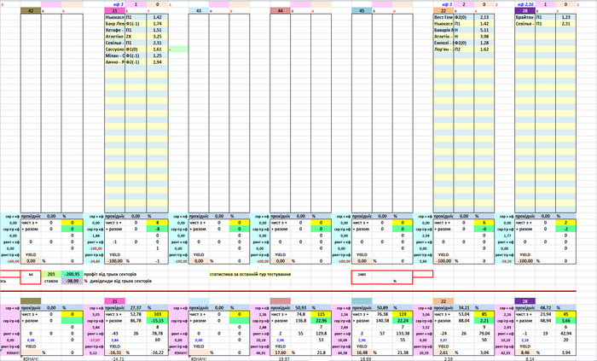Click the YIELD value 16,48

coord(362,352)
